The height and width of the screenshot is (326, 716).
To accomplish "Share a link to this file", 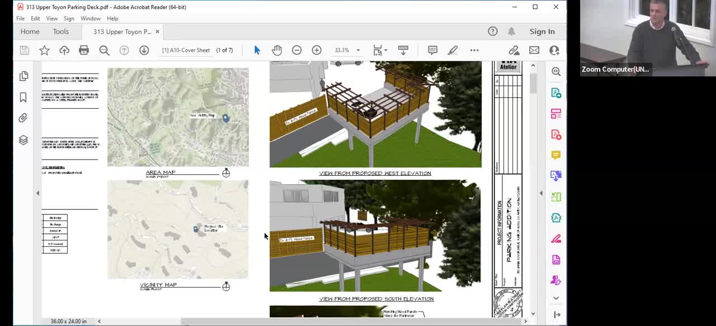I will [514, 50].
